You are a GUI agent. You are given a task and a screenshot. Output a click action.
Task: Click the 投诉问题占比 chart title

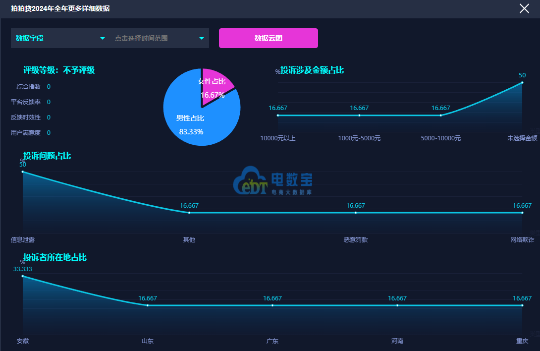tap(47, 156)
